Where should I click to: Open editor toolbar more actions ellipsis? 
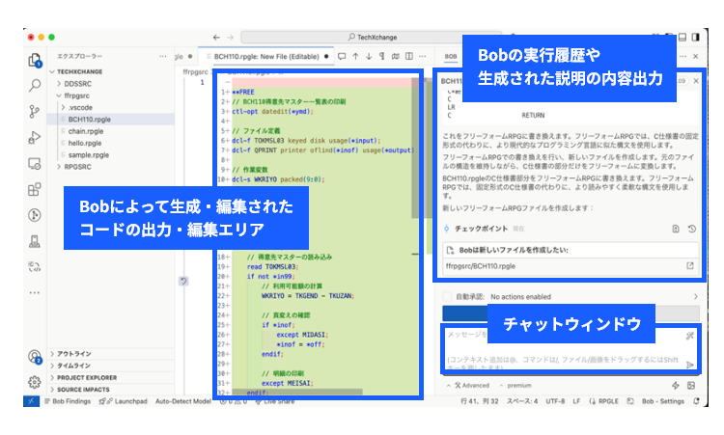pos(423,56)
